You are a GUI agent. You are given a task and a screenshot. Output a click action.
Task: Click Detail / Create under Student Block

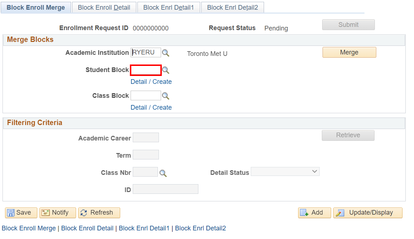151,82
